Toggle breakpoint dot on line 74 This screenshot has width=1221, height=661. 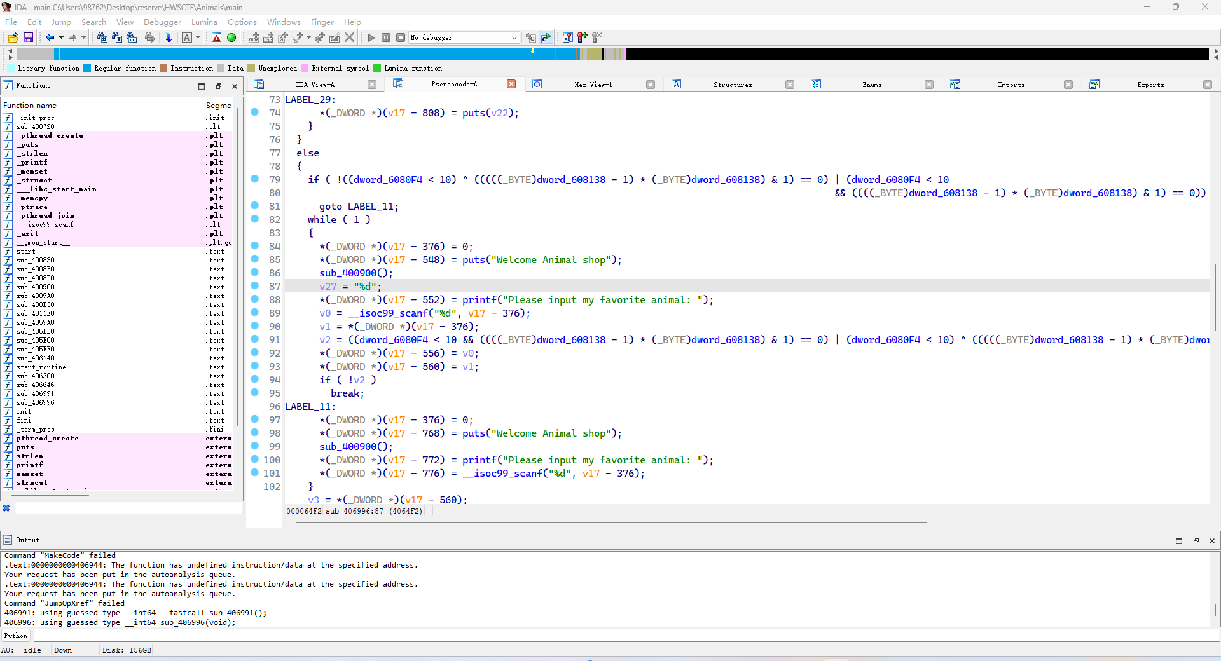[x=255, y=112]
